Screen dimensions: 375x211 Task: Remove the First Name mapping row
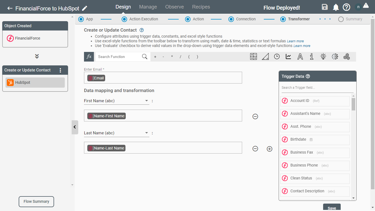(255, 116)
